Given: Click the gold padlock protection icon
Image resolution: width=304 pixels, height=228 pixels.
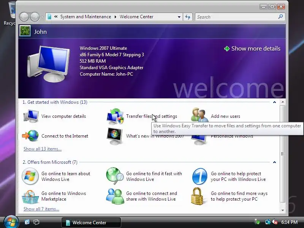Looking at the screenshot, I should (x=197, y=196).
